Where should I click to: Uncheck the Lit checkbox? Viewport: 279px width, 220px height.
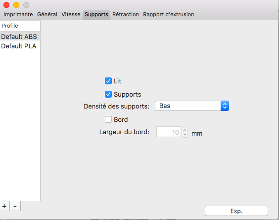click(x=108, y=81)
